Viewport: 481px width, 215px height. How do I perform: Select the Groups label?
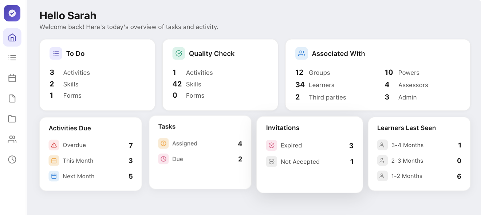[x=319, y=73]
